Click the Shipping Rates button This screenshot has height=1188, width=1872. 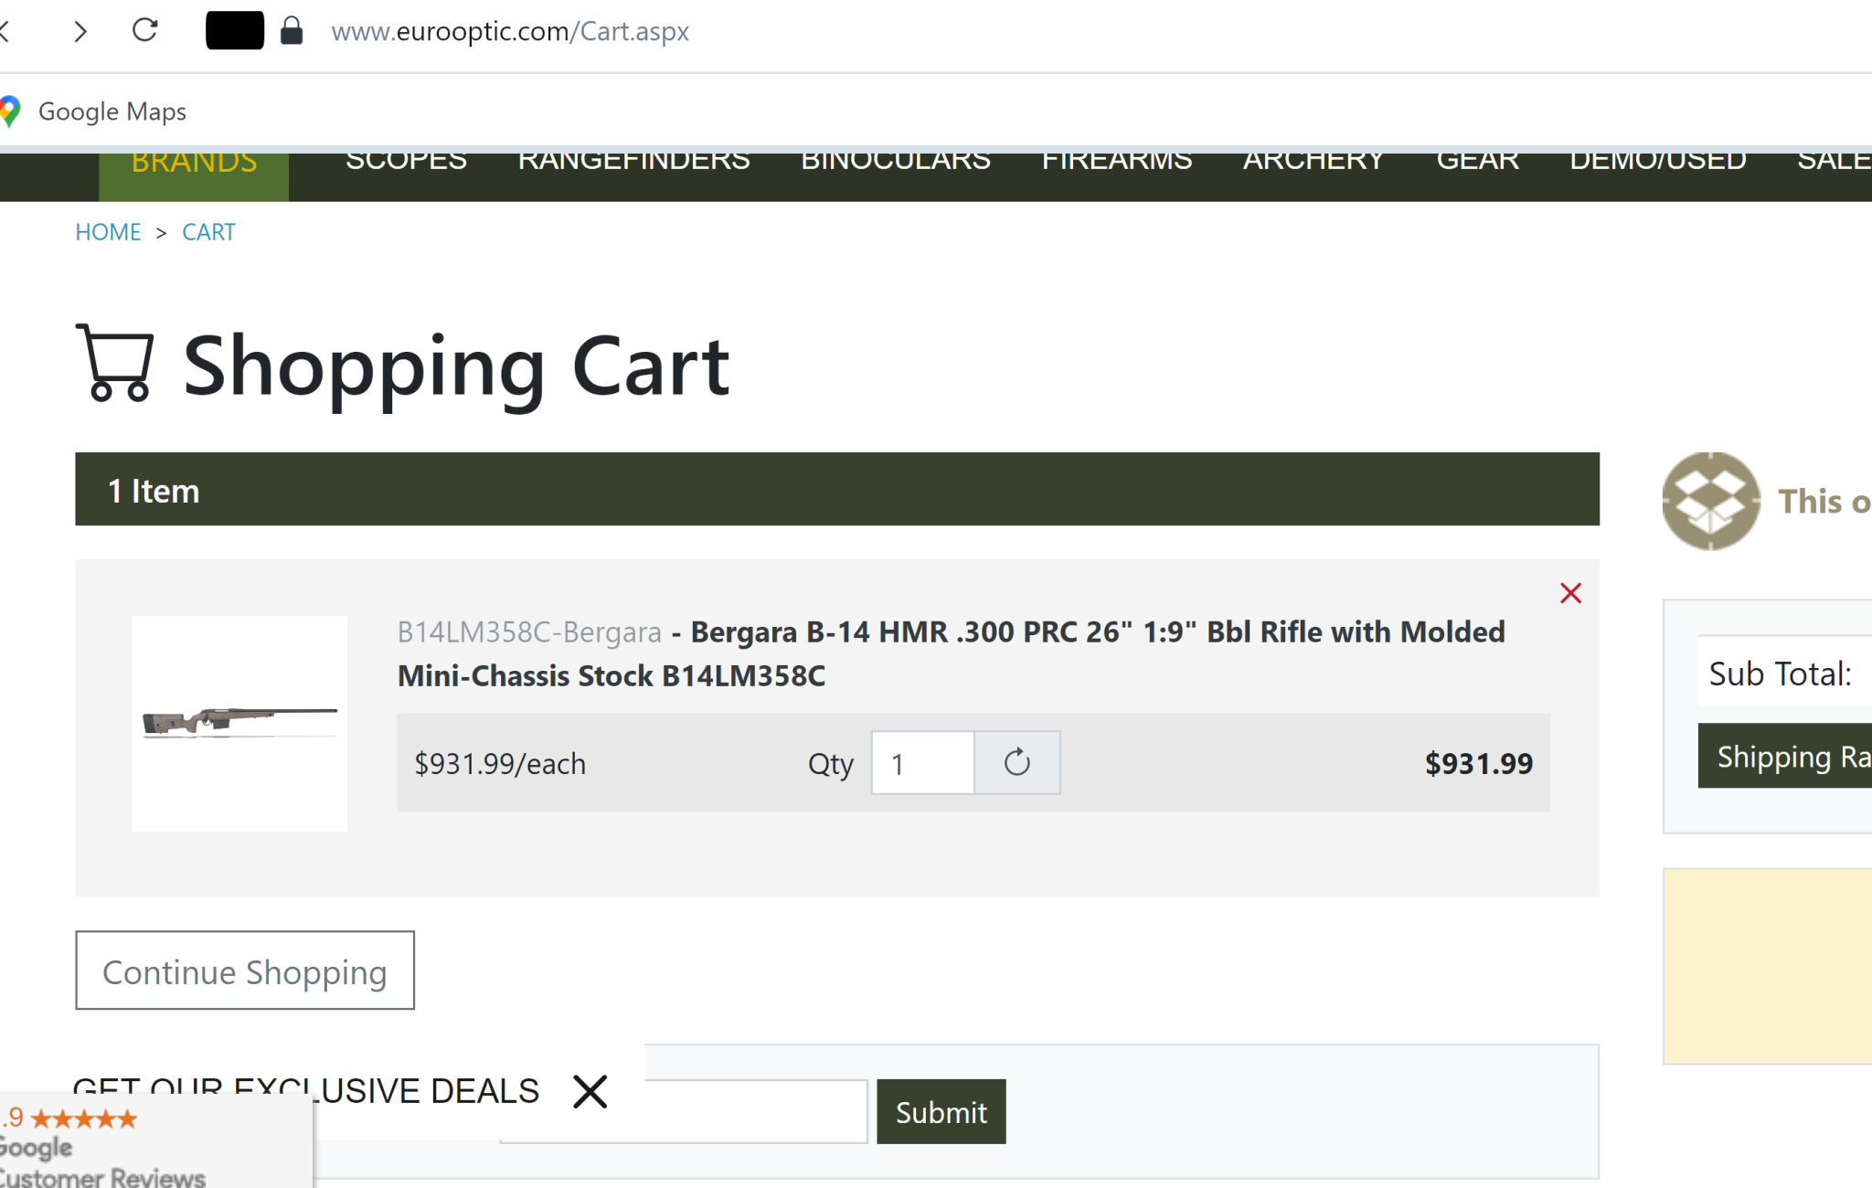(x=1784, y=756)
